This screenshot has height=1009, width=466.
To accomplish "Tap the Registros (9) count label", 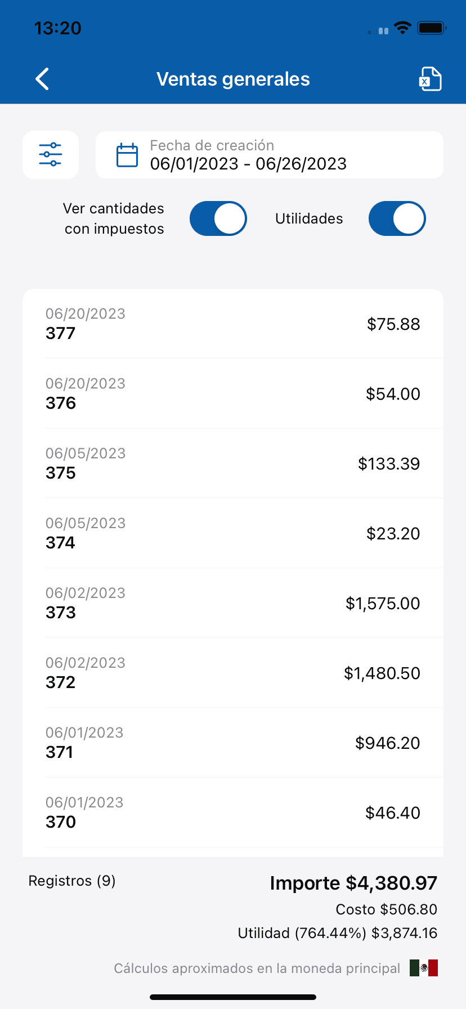I will point(72,881).
